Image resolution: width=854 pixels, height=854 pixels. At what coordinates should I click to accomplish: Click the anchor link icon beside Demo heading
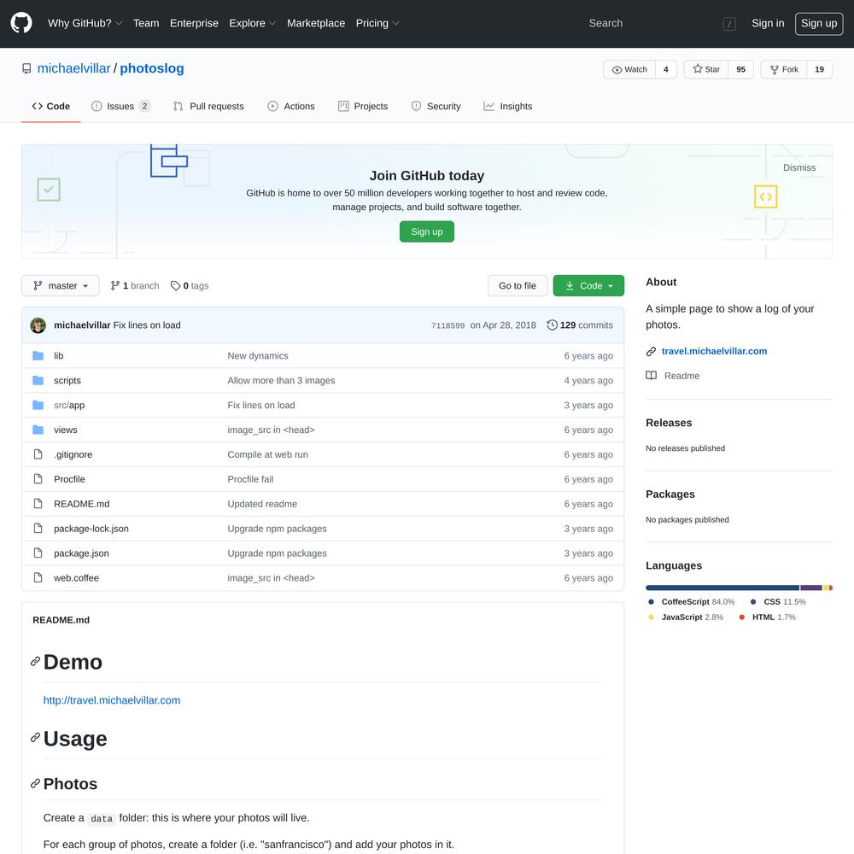point(35,662)
